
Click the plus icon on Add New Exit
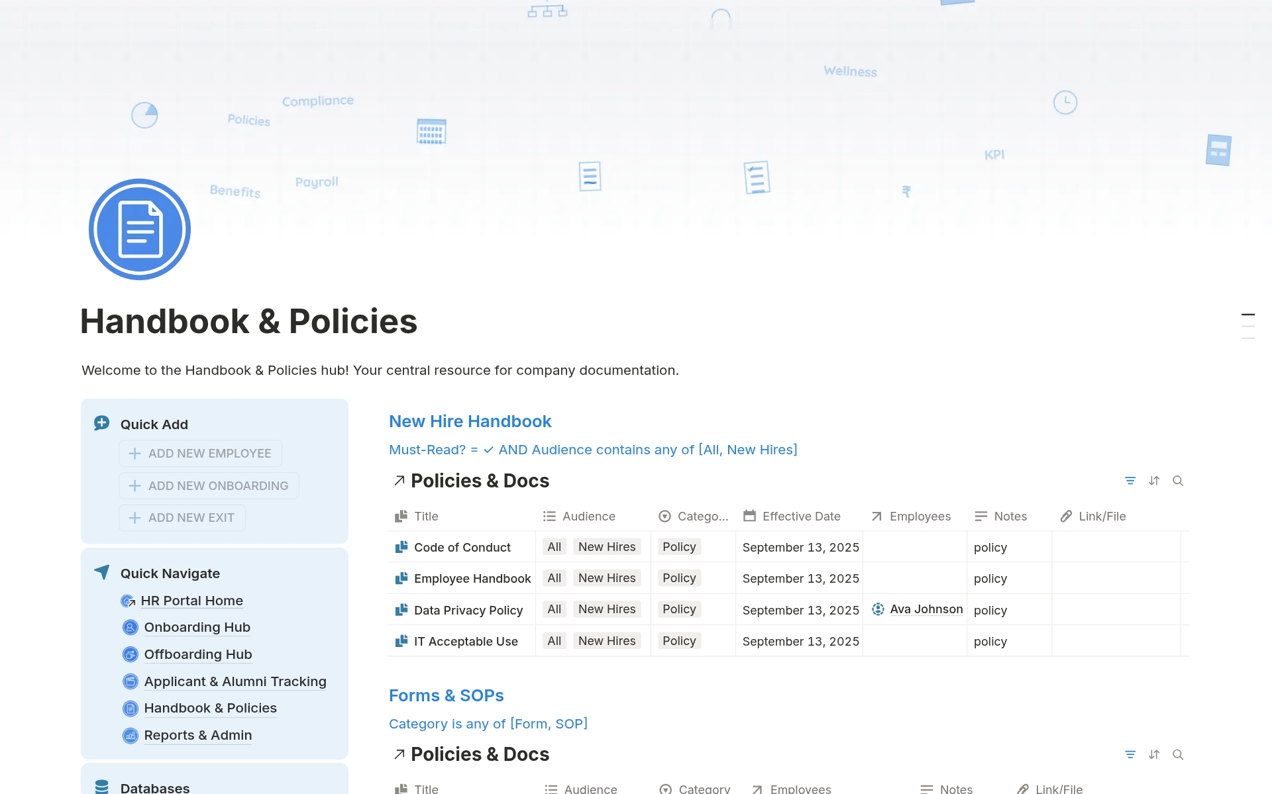pos(134,518)
